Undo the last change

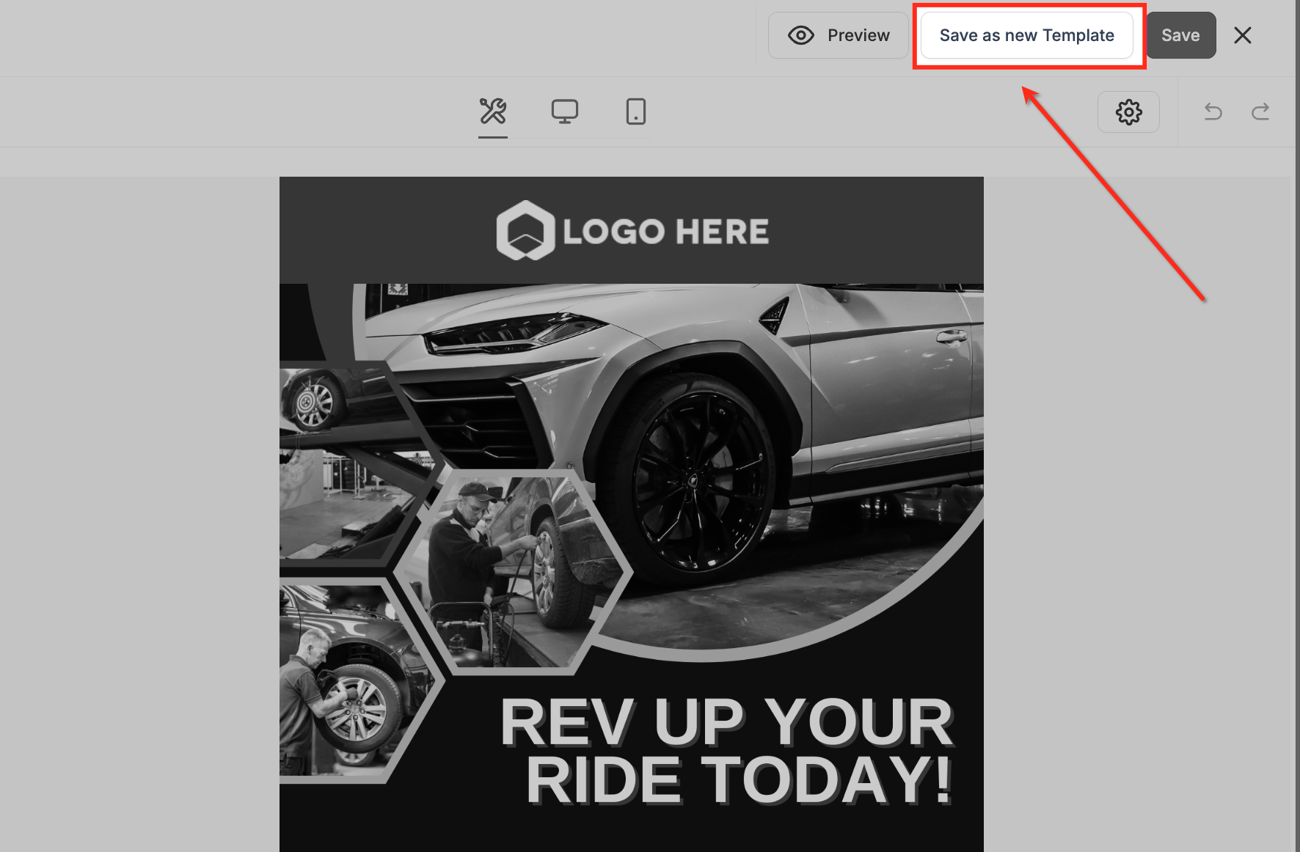[x=1213, y=111]
